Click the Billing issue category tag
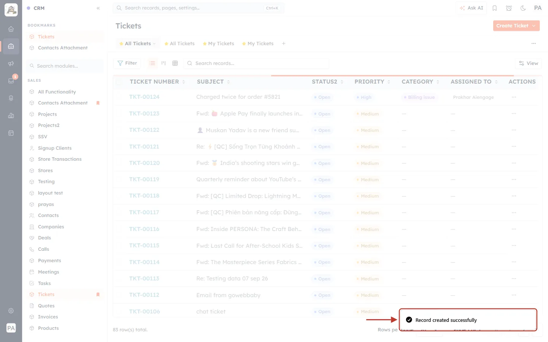Image resolution: width=548 pixels, height=342 pixels. (419, 97)
